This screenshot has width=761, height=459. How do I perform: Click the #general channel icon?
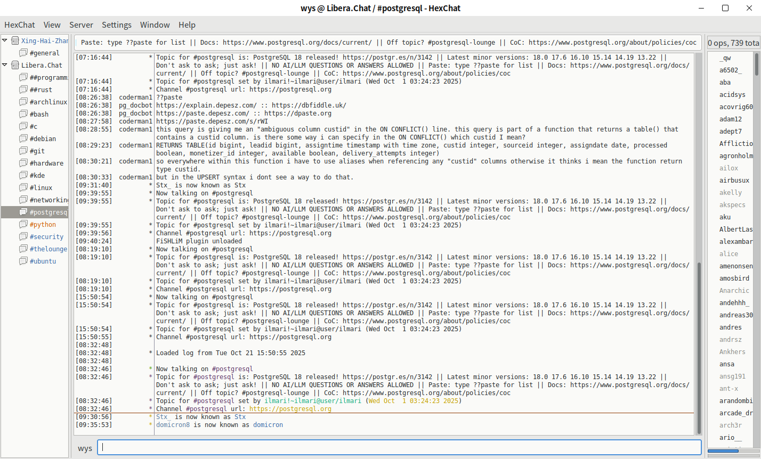click(23, 53)
